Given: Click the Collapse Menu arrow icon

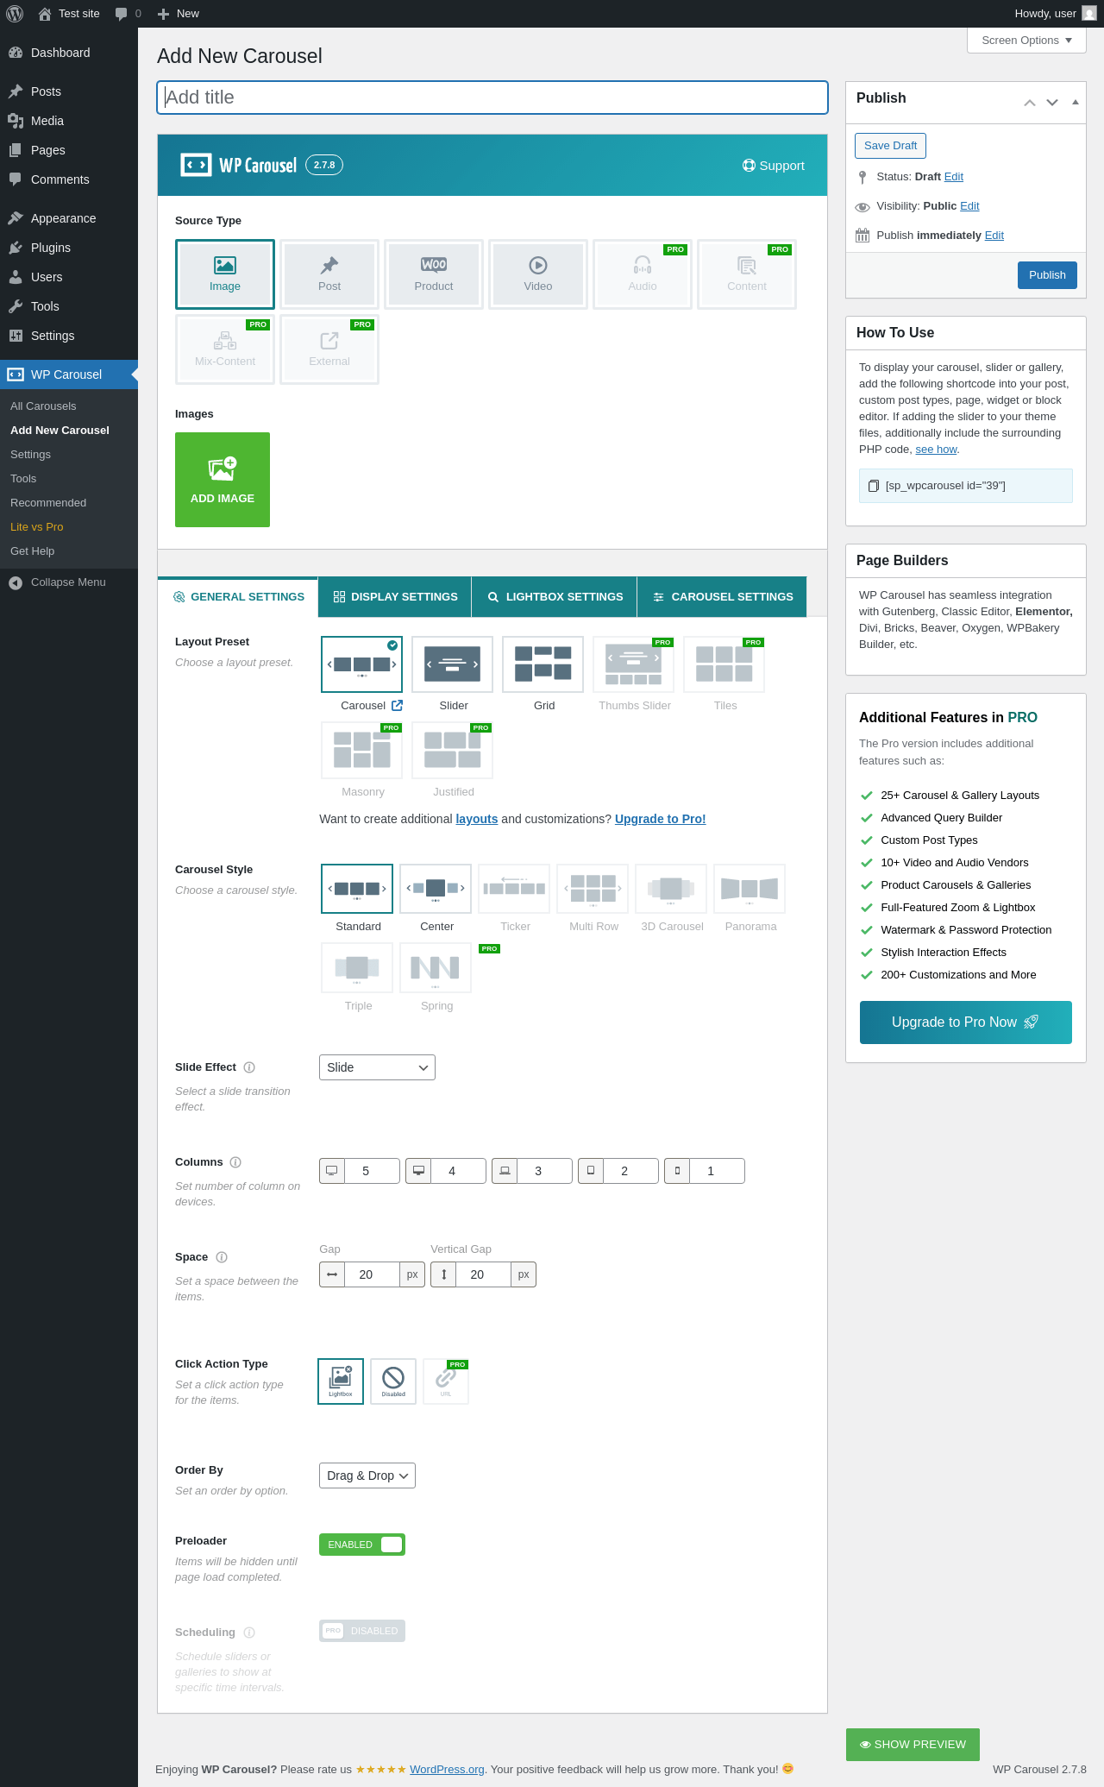Looking at the screenshot, I should click(16, 582).
